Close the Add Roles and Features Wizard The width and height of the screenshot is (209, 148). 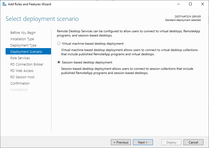tap(203, 4)
